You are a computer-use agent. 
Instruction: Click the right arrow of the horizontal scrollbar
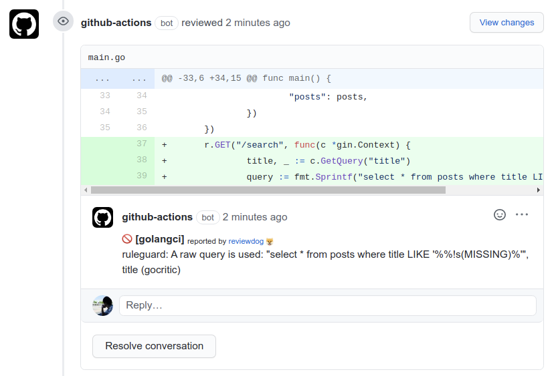pyautogui.click(x=539, y=190)
